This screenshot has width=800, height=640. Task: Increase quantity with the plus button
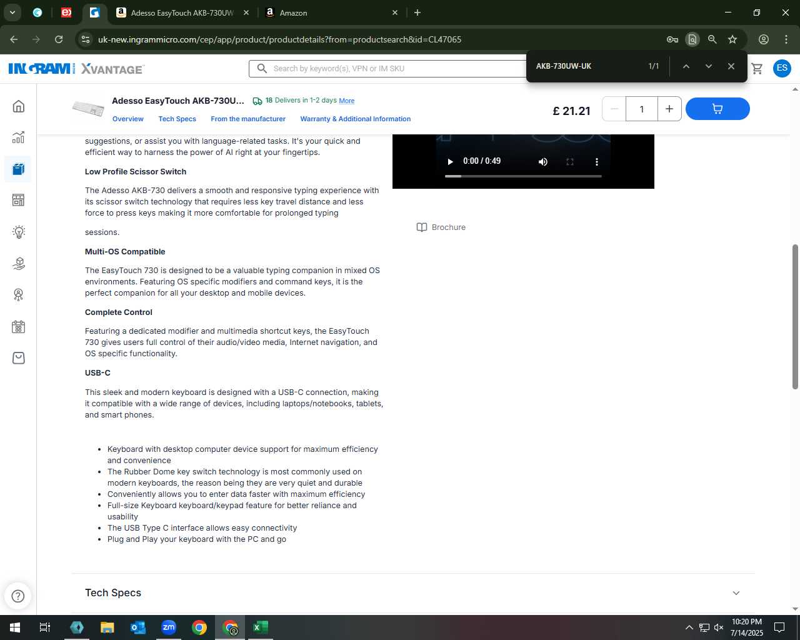[x=669, y=109]
